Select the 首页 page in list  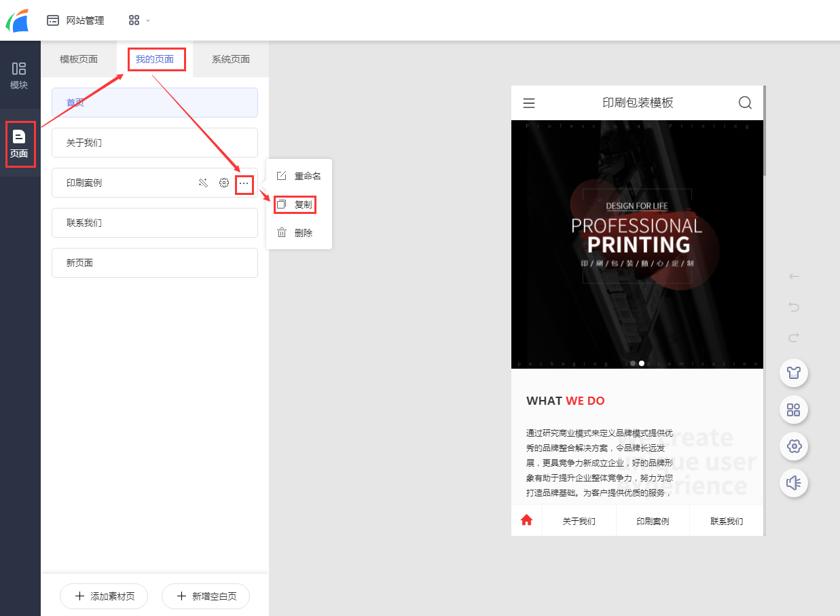(x=155, y=103)
